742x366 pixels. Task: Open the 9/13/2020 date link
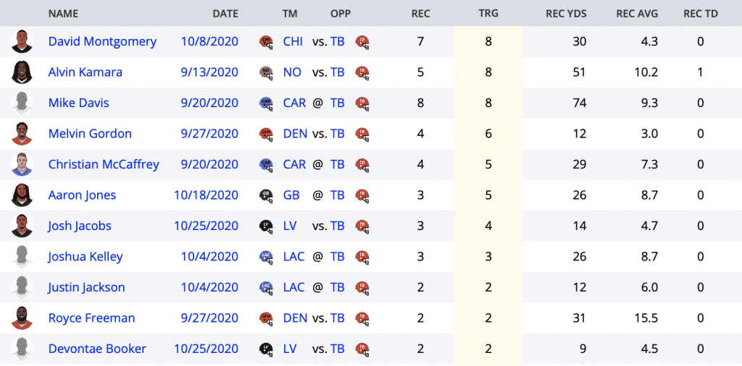209,72
